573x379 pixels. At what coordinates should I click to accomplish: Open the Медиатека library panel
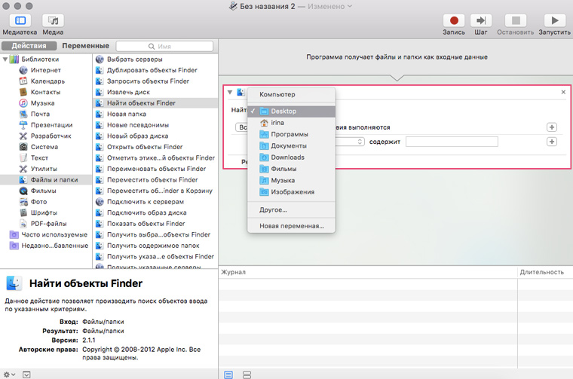pyautogui.click(x=19, y=21)
